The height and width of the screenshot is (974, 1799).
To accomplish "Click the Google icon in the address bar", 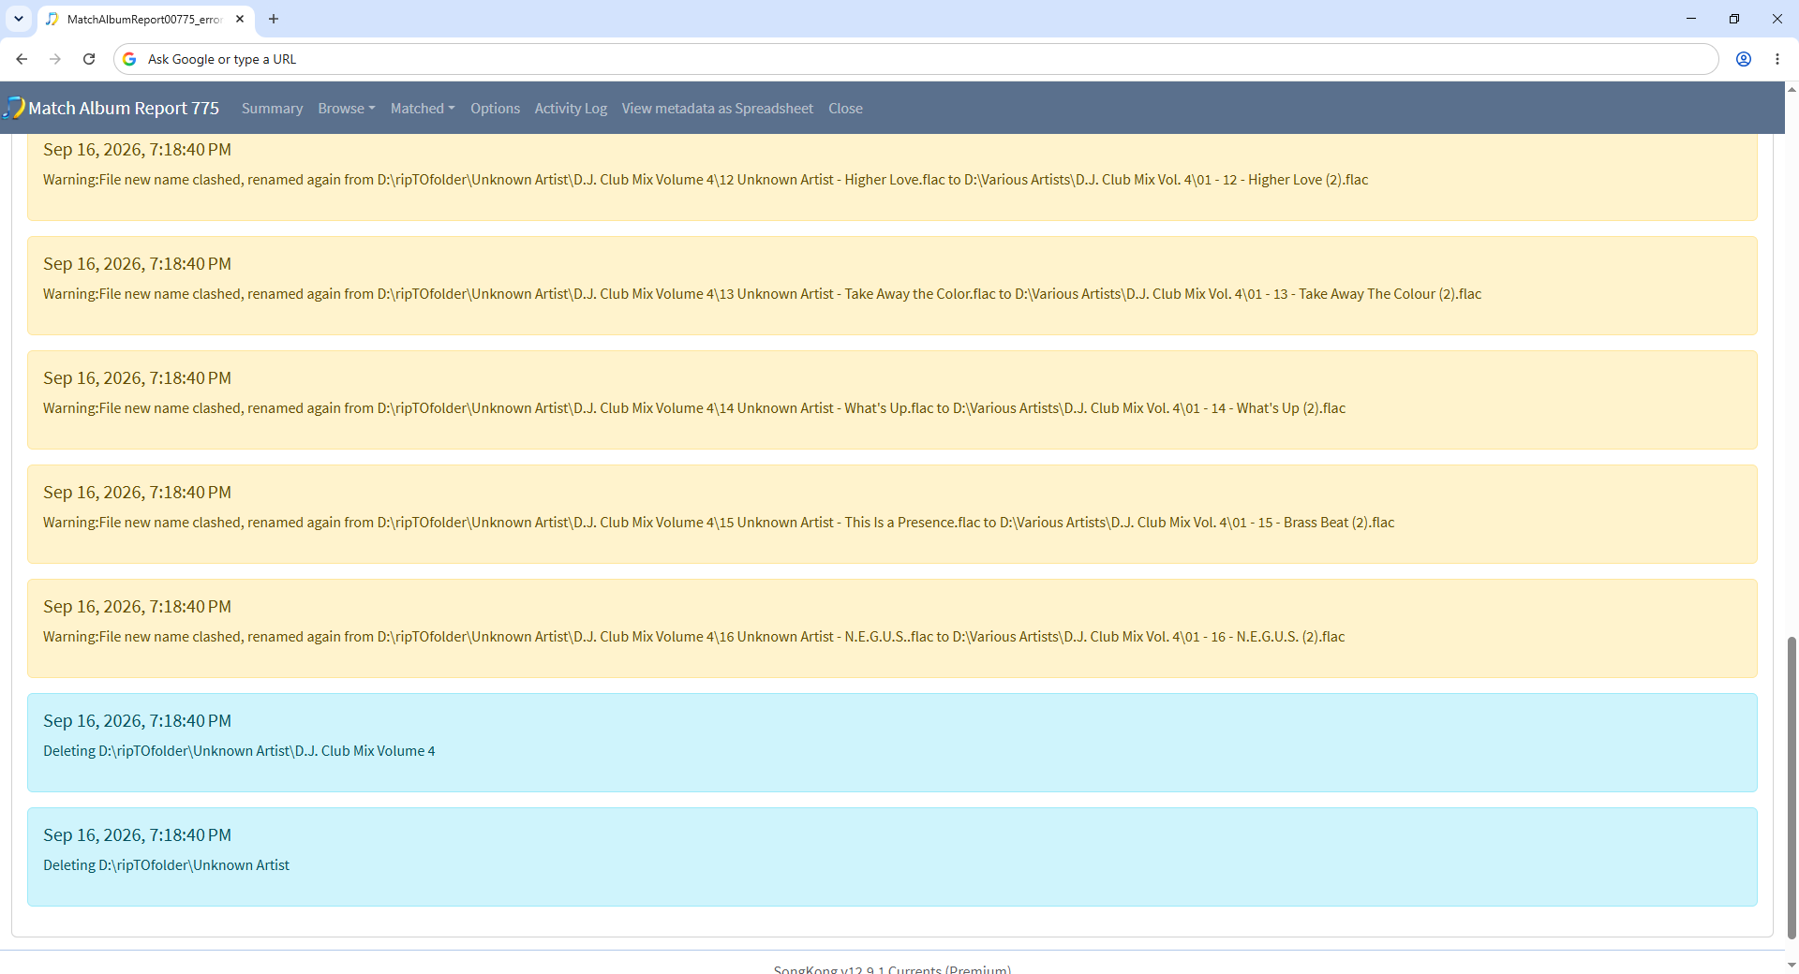I will click(129, 59).
